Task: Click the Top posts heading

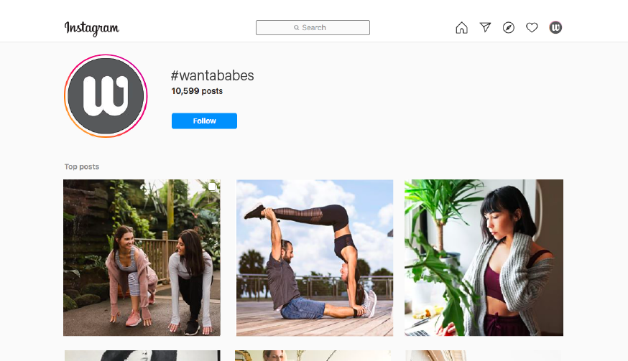Action: pyautogui.click(x=82, y=167)
